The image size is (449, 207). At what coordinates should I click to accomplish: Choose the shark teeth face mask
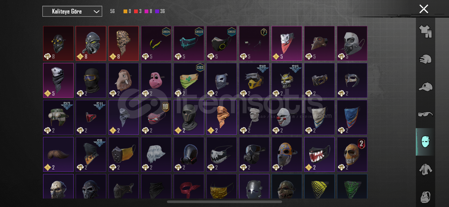319,154
